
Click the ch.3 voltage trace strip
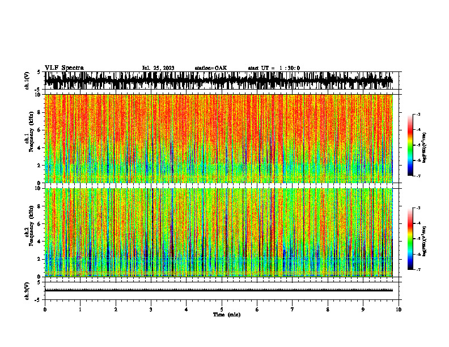click(218, 291)
